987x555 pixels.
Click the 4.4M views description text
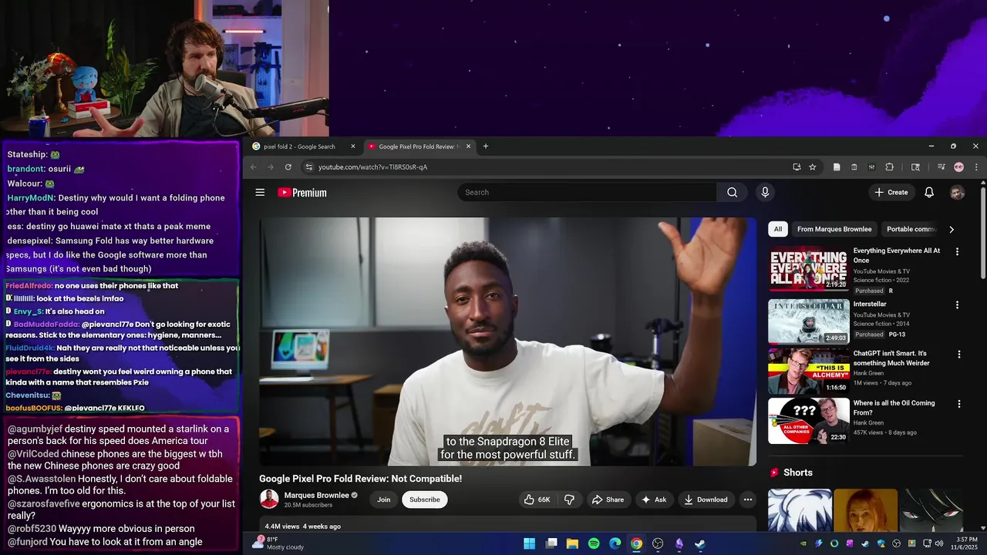tap(302, 526)
